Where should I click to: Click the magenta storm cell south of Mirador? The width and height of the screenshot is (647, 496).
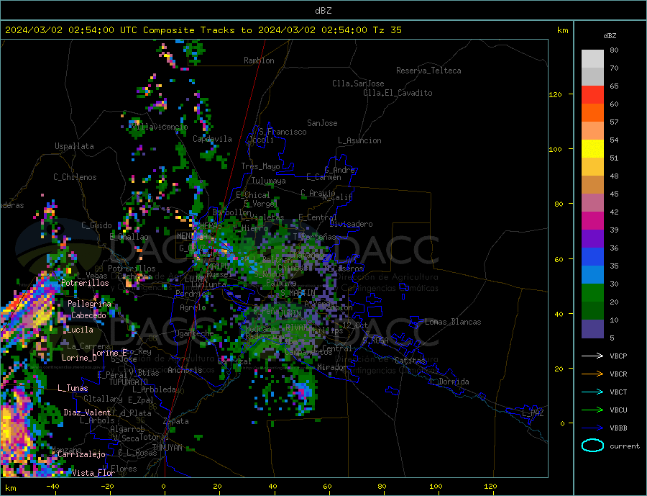click(x=303, y=391)
